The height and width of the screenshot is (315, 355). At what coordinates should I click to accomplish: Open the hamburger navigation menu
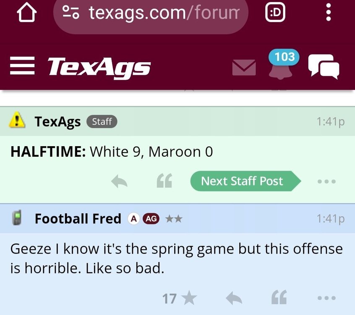(22, 67)
